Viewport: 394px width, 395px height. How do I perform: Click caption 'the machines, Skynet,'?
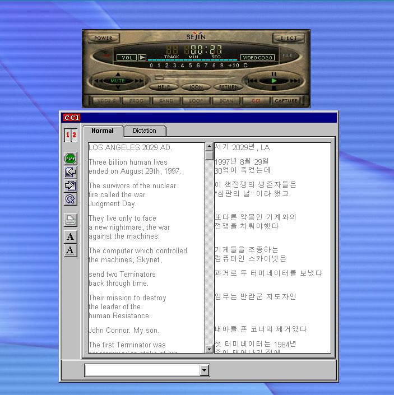coord(125,260)
